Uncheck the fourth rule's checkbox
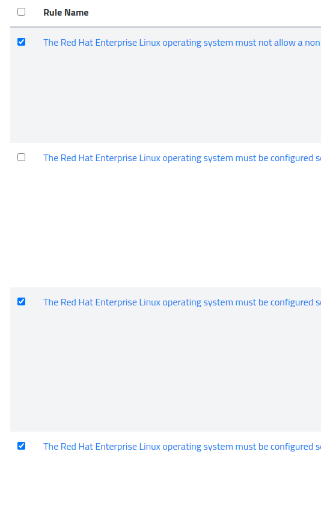 point(21,446)
